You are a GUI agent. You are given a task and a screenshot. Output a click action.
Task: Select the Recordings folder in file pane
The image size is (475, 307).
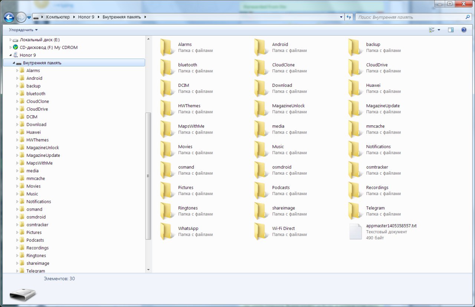click(376, 190)
